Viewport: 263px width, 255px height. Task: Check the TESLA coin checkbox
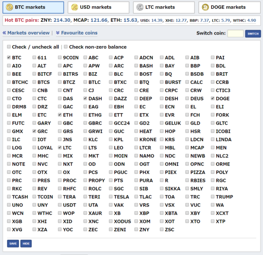111,196
